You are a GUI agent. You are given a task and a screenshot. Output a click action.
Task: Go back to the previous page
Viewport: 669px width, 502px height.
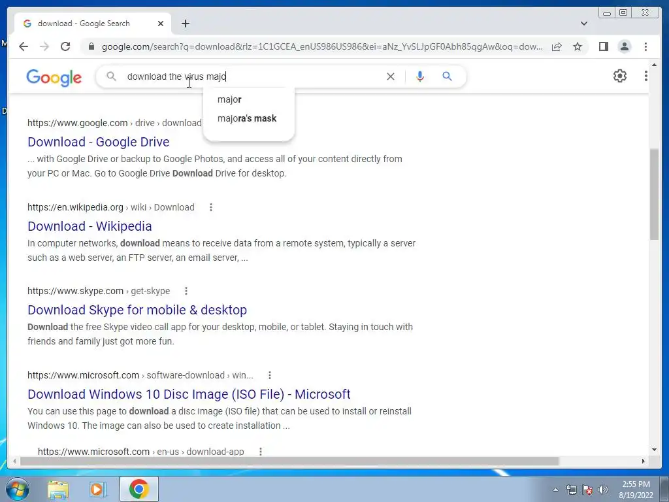pos(24,46)
